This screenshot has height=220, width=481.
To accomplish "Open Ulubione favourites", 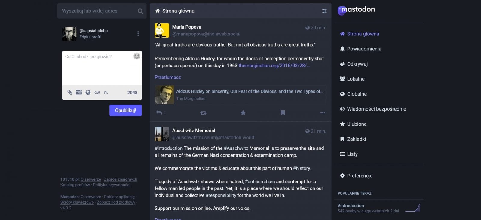I will pyautogui.click(x=353, y=124).
